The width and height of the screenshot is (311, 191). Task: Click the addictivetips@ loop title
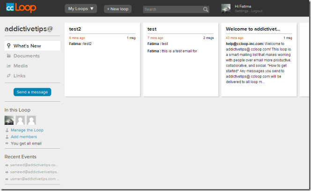click(x=29, y=29)
